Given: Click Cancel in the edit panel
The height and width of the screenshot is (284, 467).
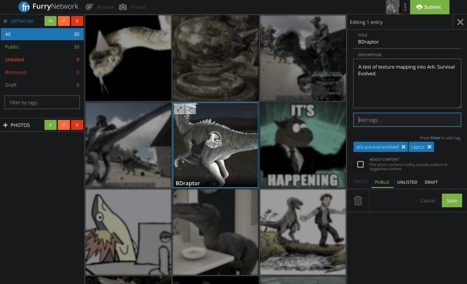Looking at the screenshot, I should [427, 201].
